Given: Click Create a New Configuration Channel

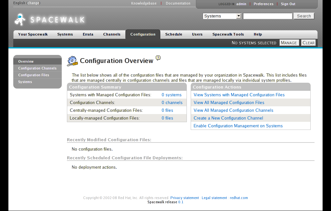Looking at the screenshot, I should pos(228,118).
